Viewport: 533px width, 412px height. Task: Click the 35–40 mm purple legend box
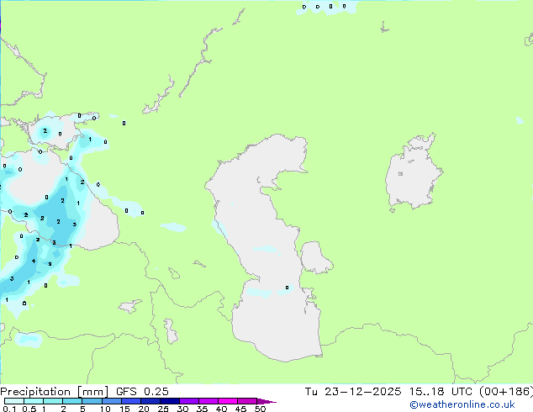(x=208, y=401)
